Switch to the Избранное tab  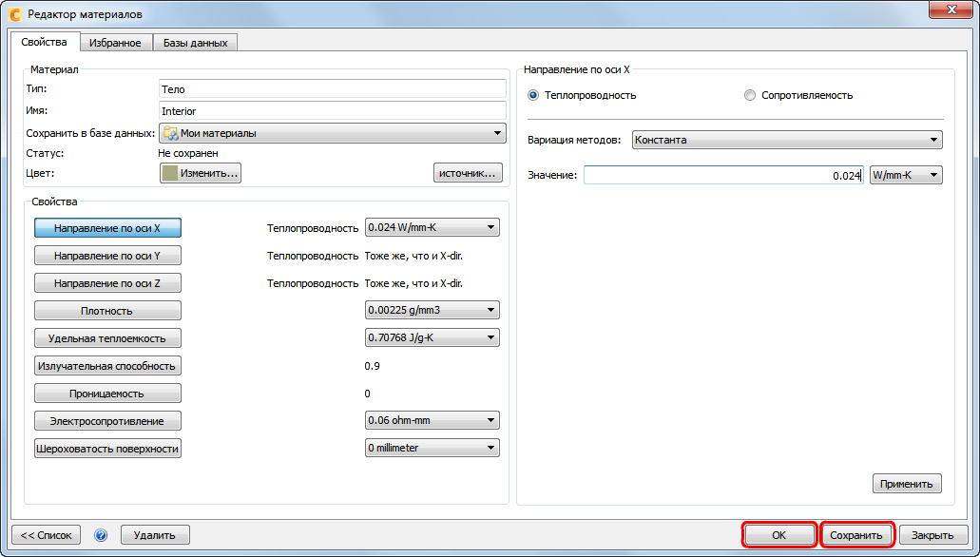115,43
